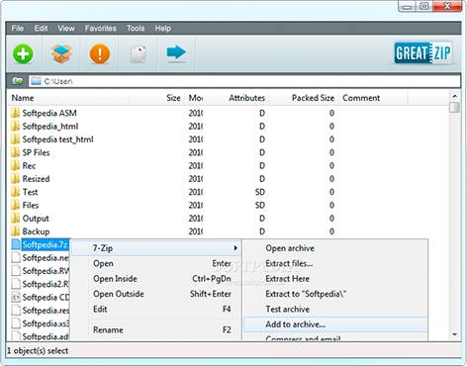This screenshot has height=366, width=467.
Task: Open the Tools menu
Action: tap(136, 29)
